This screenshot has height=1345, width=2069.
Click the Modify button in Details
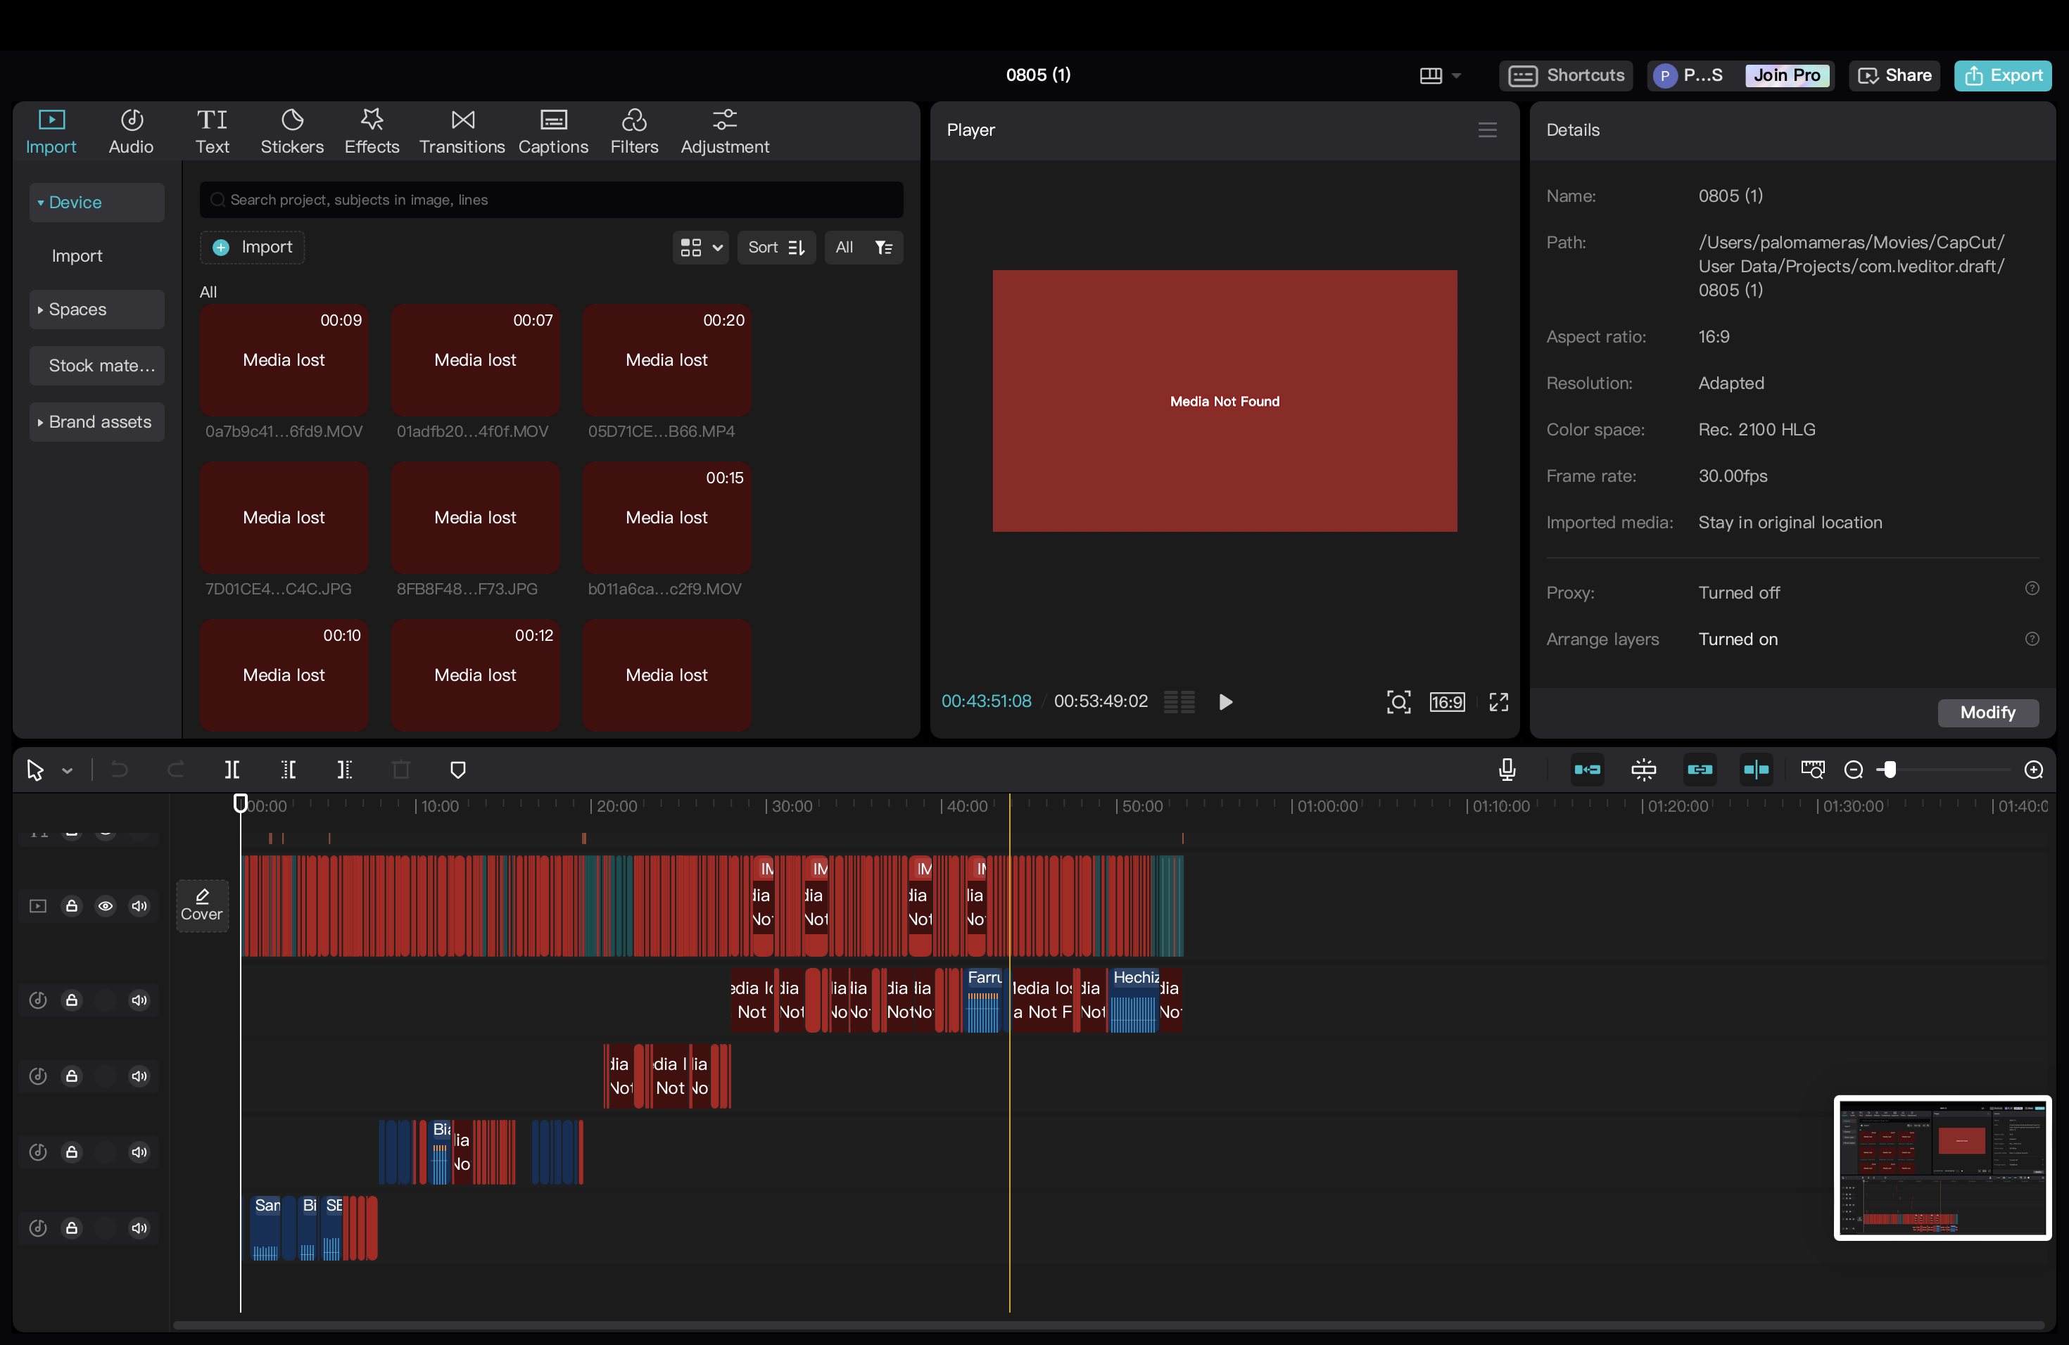click(1987, 713)
